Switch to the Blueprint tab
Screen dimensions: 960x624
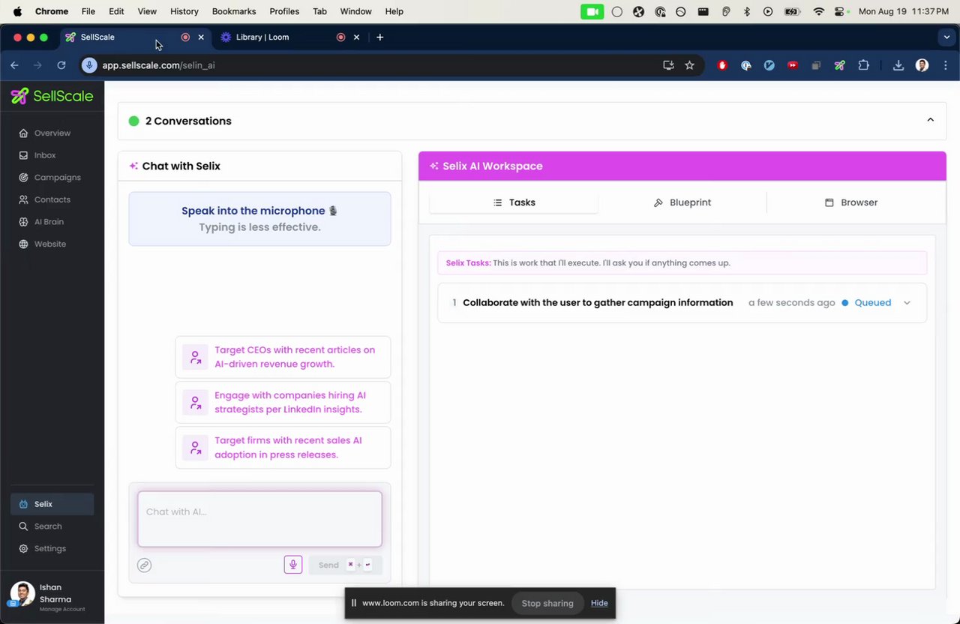pos(682,202)
